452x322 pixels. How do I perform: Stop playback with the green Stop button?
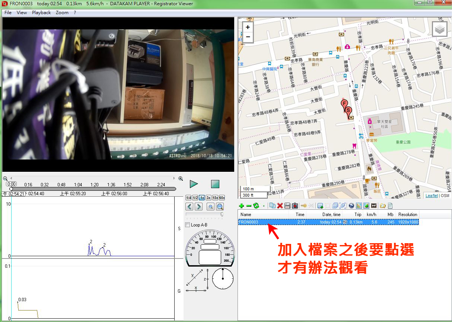point(215,184)
